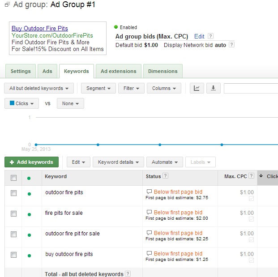
Task: Open the Filter dropdown
Action: 131,88
